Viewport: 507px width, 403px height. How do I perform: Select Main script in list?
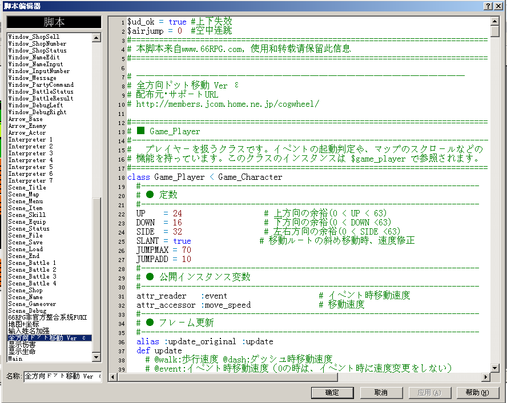coord(15,358)
